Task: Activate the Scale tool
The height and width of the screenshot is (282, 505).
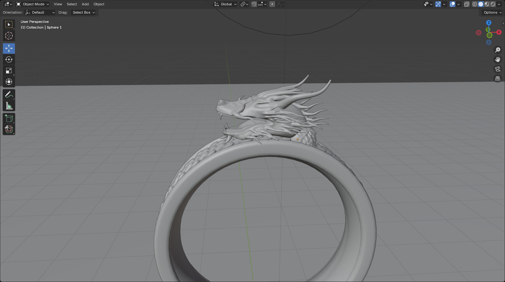Action: point(9,71)
